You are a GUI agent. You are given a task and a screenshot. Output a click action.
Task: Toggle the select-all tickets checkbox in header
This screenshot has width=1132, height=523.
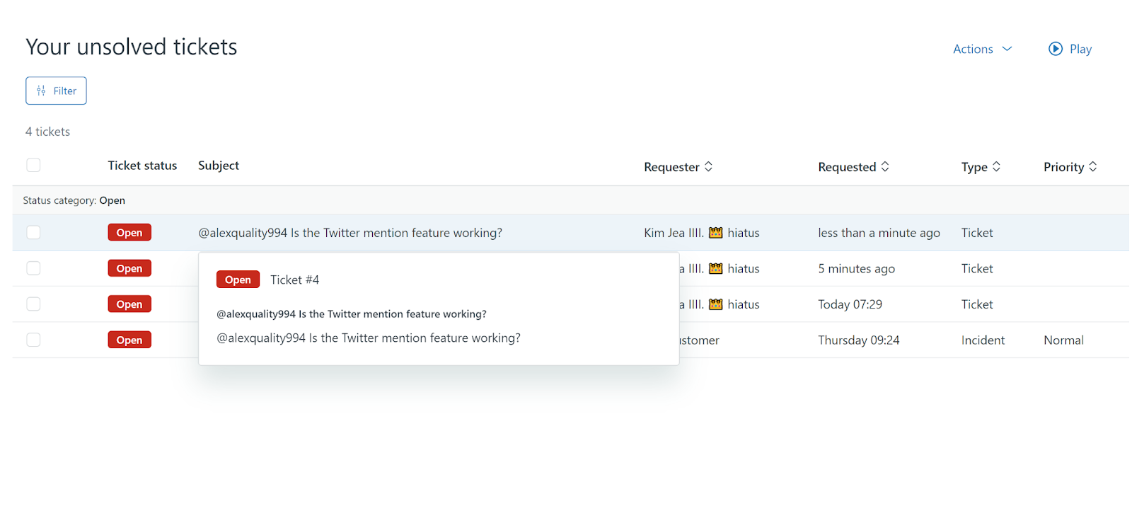click(33, 165)
